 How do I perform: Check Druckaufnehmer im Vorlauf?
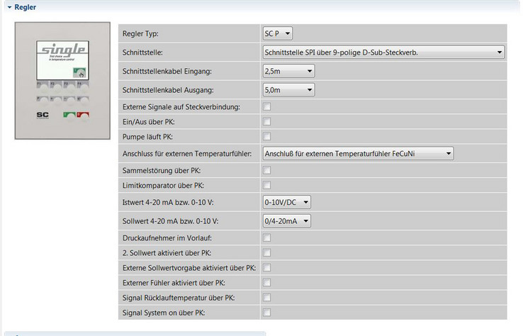(267, 238)
